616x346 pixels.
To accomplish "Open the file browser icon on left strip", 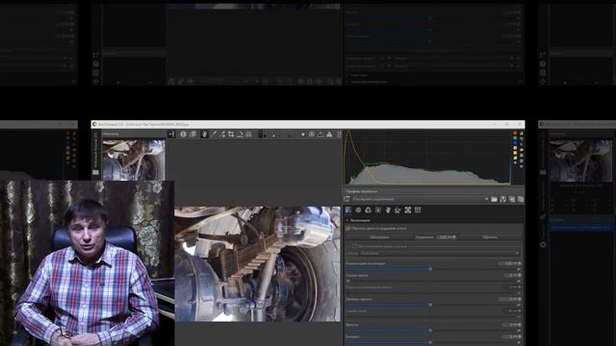I will [x=95, y=172].
